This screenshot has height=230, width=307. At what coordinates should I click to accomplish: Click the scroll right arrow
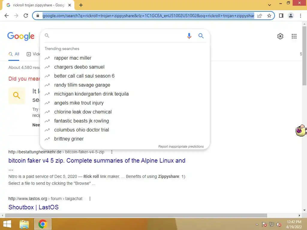300,215
